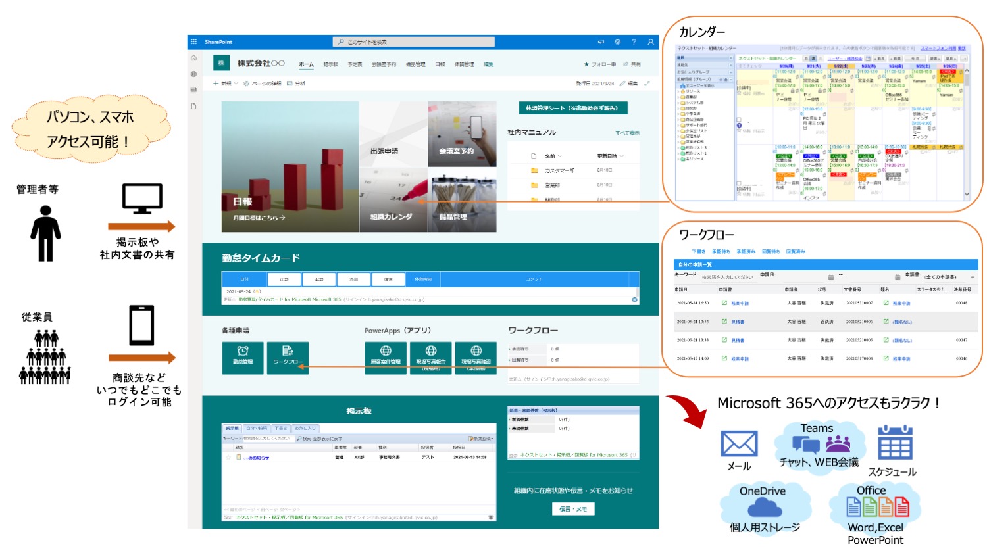Select 回覧済み tab in the workflow panel

796,251
